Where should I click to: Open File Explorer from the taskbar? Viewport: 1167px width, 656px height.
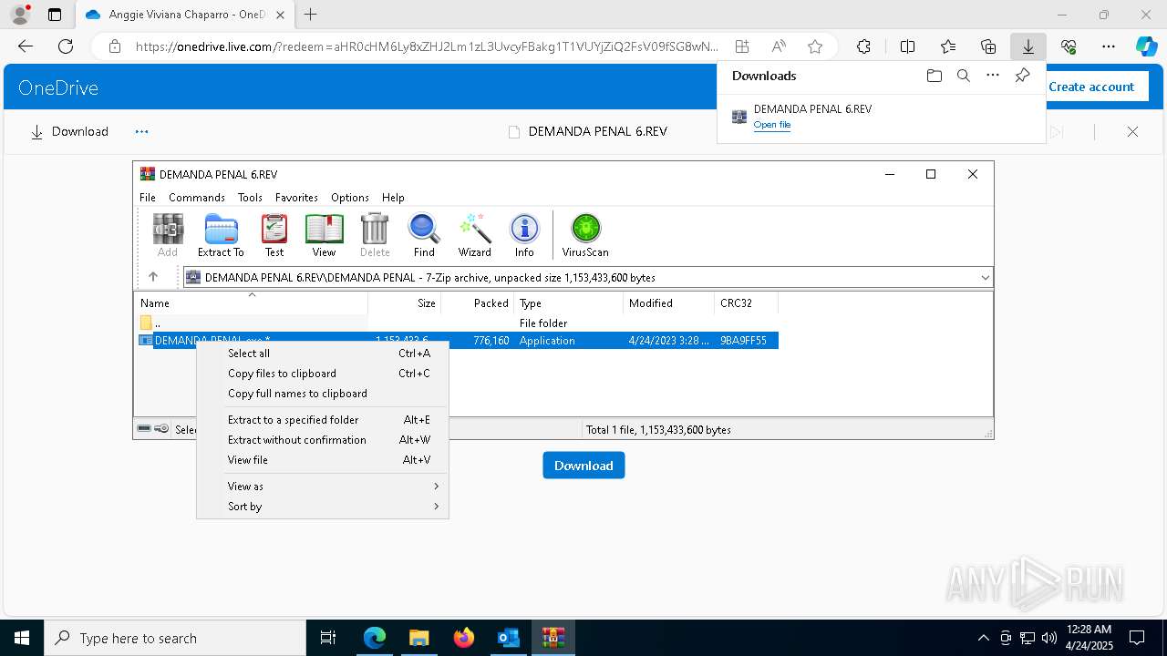pyautogui.click(x=418, y=638)
